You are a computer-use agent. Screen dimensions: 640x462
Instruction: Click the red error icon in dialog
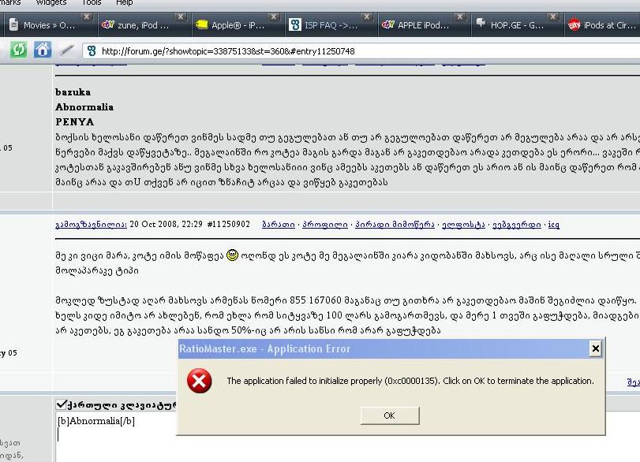pyautogui.click(x=199, y=381)
